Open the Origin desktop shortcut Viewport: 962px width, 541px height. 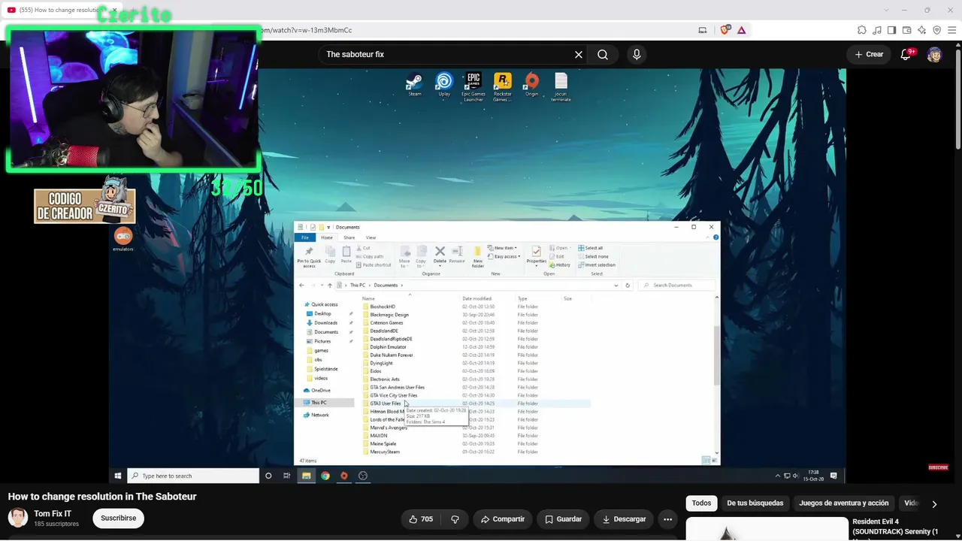click(x=532, y=84)
